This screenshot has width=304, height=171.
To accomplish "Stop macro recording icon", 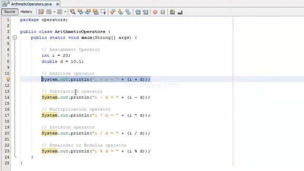I will pos(163,12).
